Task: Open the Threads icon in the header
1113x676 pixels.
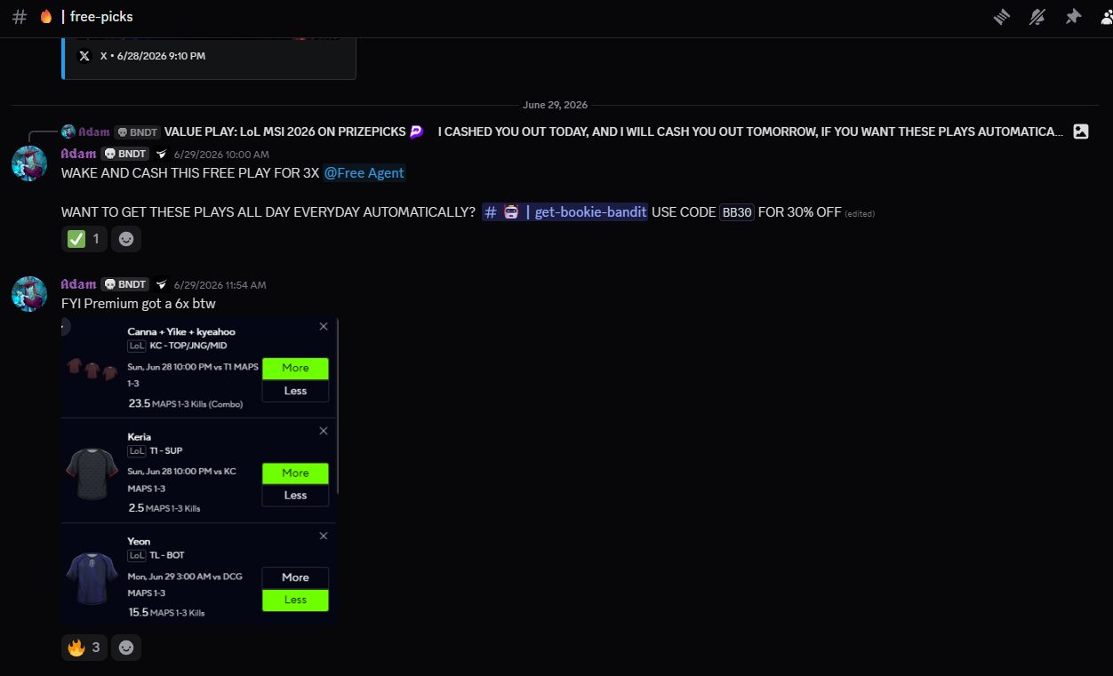Action: pyautogui.click(x=1002, y=17)
